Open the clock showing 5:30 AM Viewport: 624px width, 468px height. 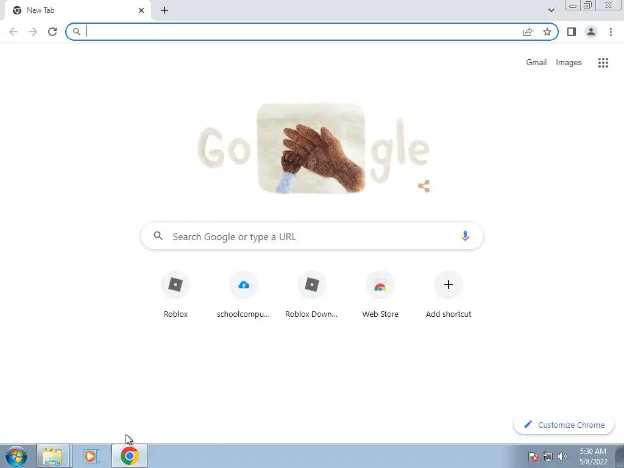pyautogui.click(x=592, y=456)
